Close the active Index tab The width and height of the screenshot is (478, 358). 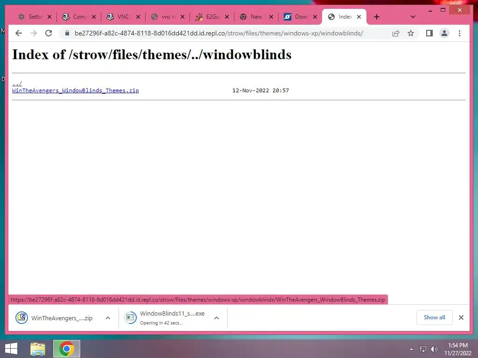pyautogui.click(x=359, y=17)
